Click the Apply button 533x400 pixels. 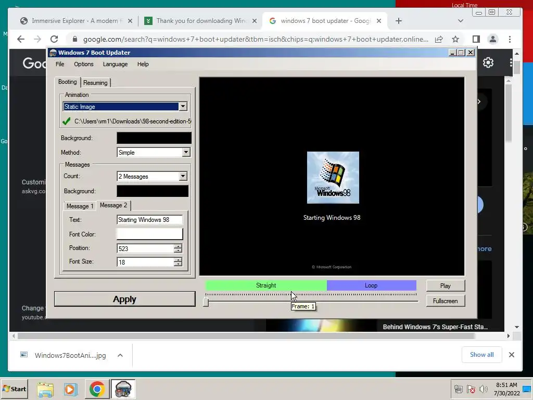click(125, 299)
